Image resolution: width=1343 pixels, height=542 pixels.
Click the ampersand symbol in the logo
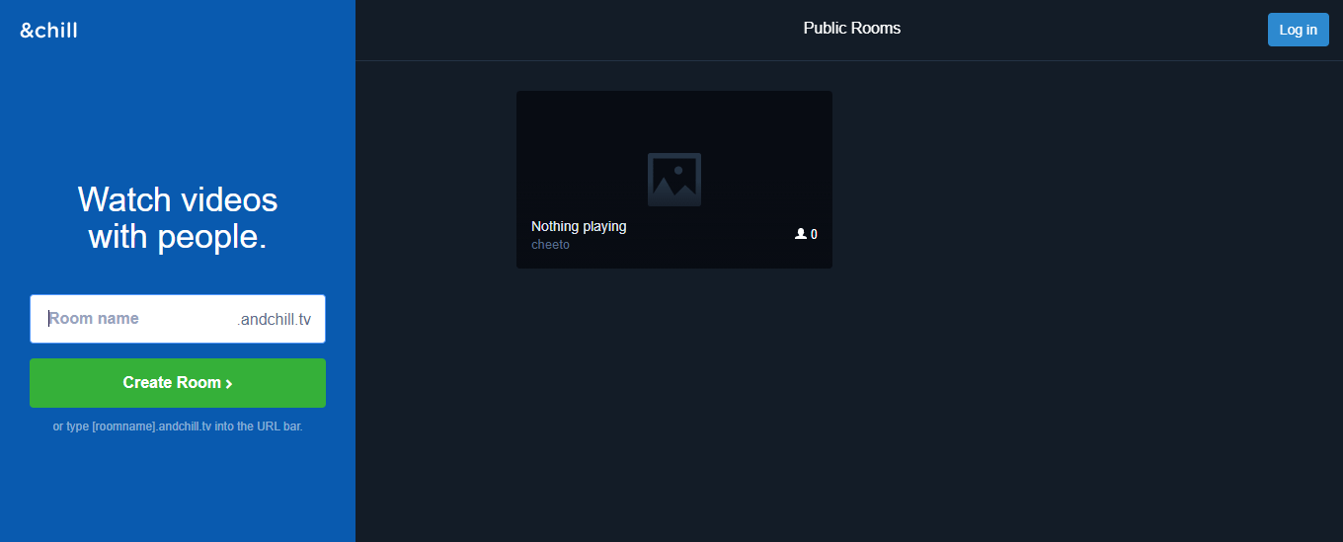pyautogui.click(x=27, y=31)
